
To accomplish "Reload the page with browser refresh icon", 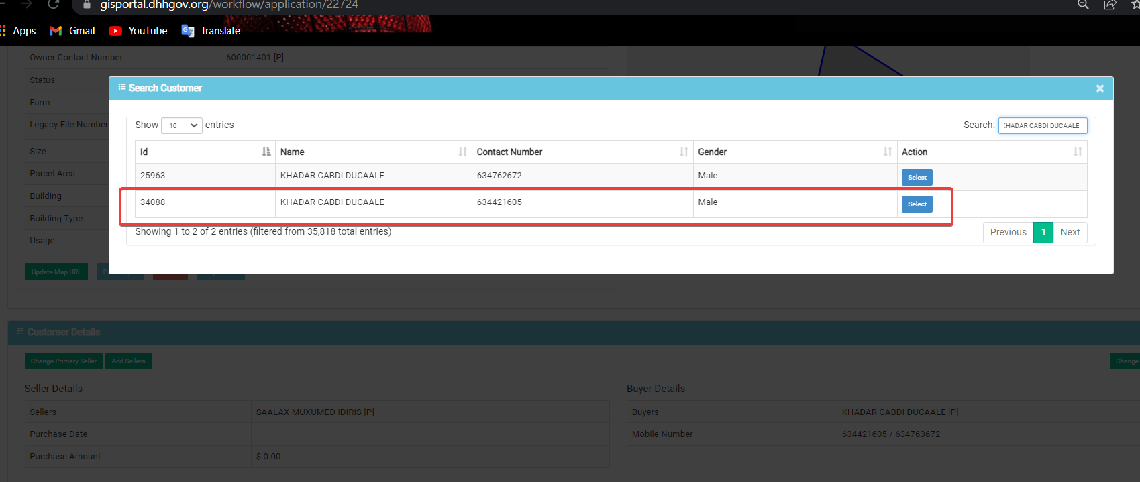I will click(x=54, y=4).
